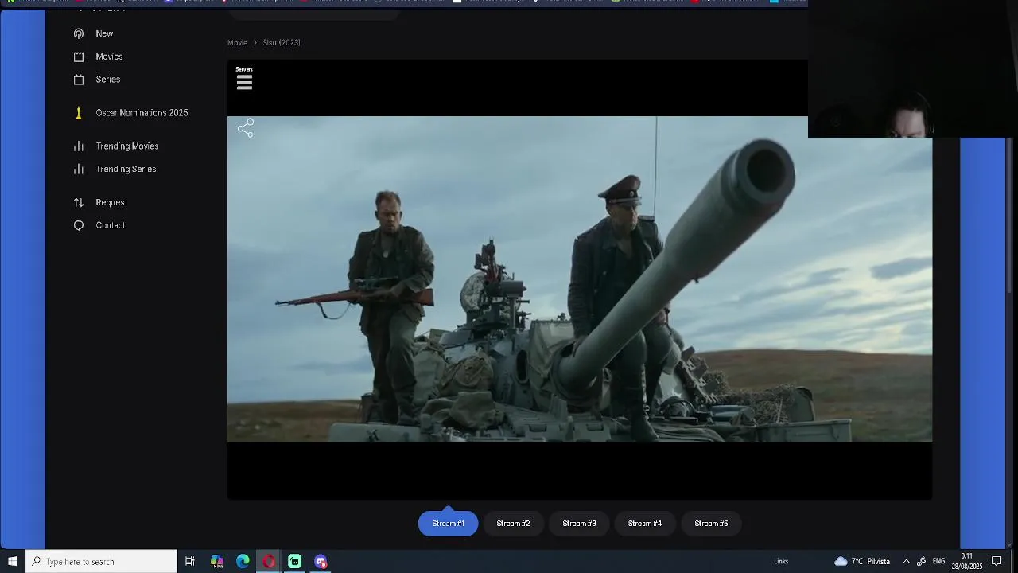The height and width of the screenshot is (573, 1018).
Task: Click the Movies clapperboard icon
Action: pos(79,57)
